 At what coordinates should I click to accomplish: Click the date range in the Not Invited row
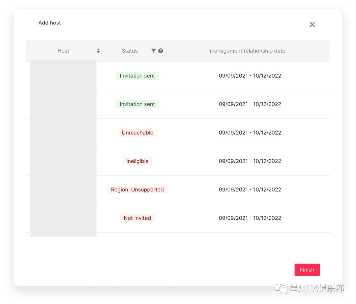pyautogui.click(x=250, y=218)
